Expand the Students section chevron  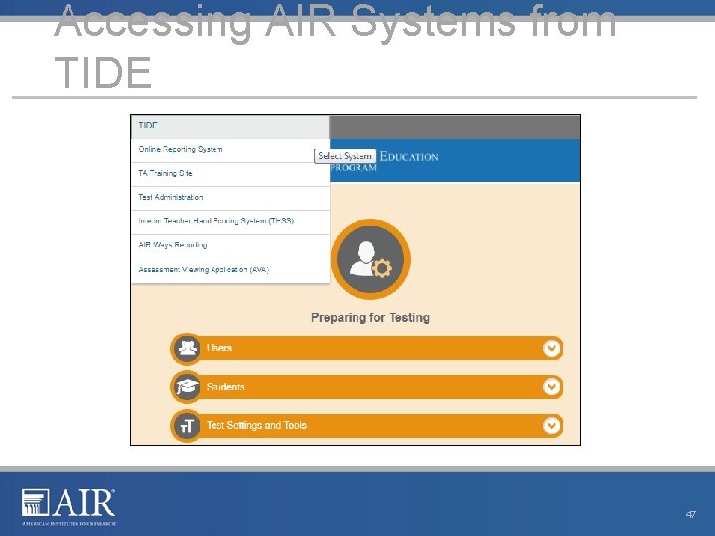[552, 387]
